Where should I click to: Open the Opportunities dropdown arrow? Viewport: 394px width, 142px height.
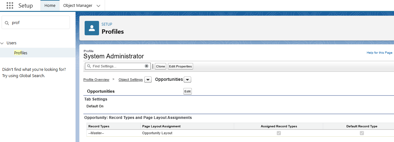pos(187,80)
